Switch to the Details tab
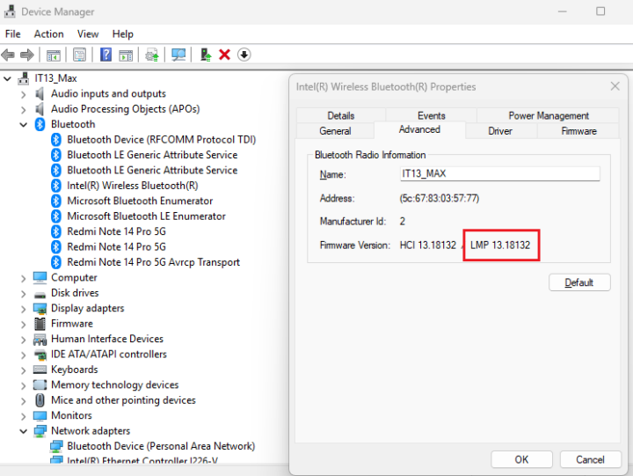633x476 pixels. pyautogui.click(x=341, y=115)
